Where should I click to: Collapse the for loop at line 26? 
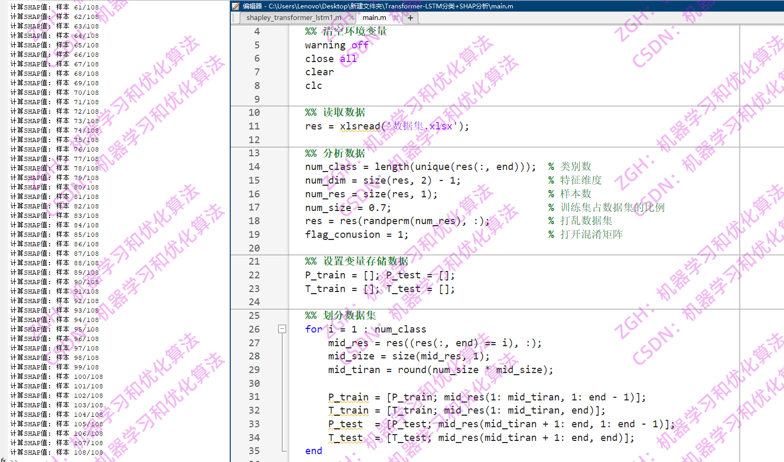click(281, 328)
